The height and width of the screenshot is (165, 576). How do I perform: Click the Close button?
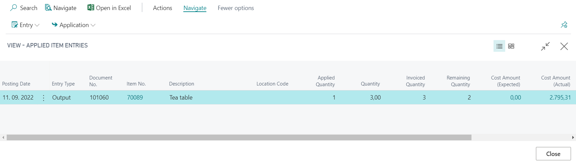pos(553,154)
